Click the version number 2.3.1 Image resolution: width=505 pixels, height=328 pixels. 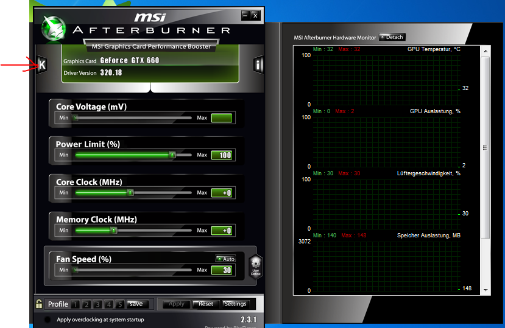tap(249, 319)
